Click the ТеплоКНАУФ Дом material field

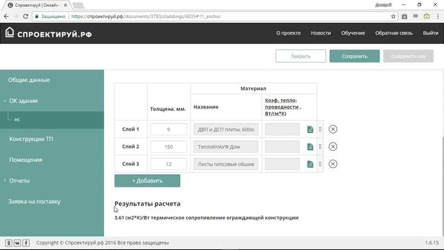pos(226,147)
